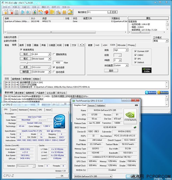Click the yellow list toolbar icon

(52, 12)
